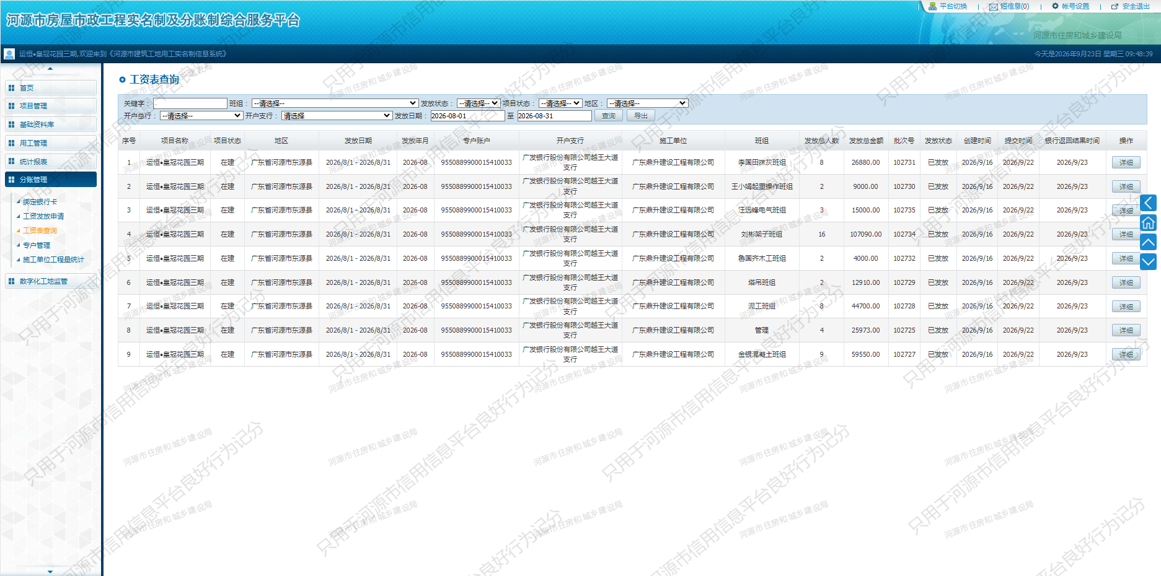The height and width of the screenshot is (576, 1161).
Task: Select 分账管理 in the sidebar menu
Action: [50, 180]
